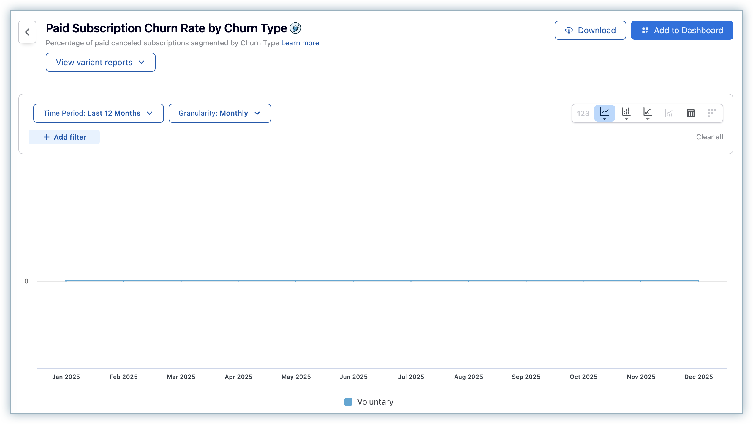Select the 123 number view
This screenshot has width=753, height=424.
[583, 113]
